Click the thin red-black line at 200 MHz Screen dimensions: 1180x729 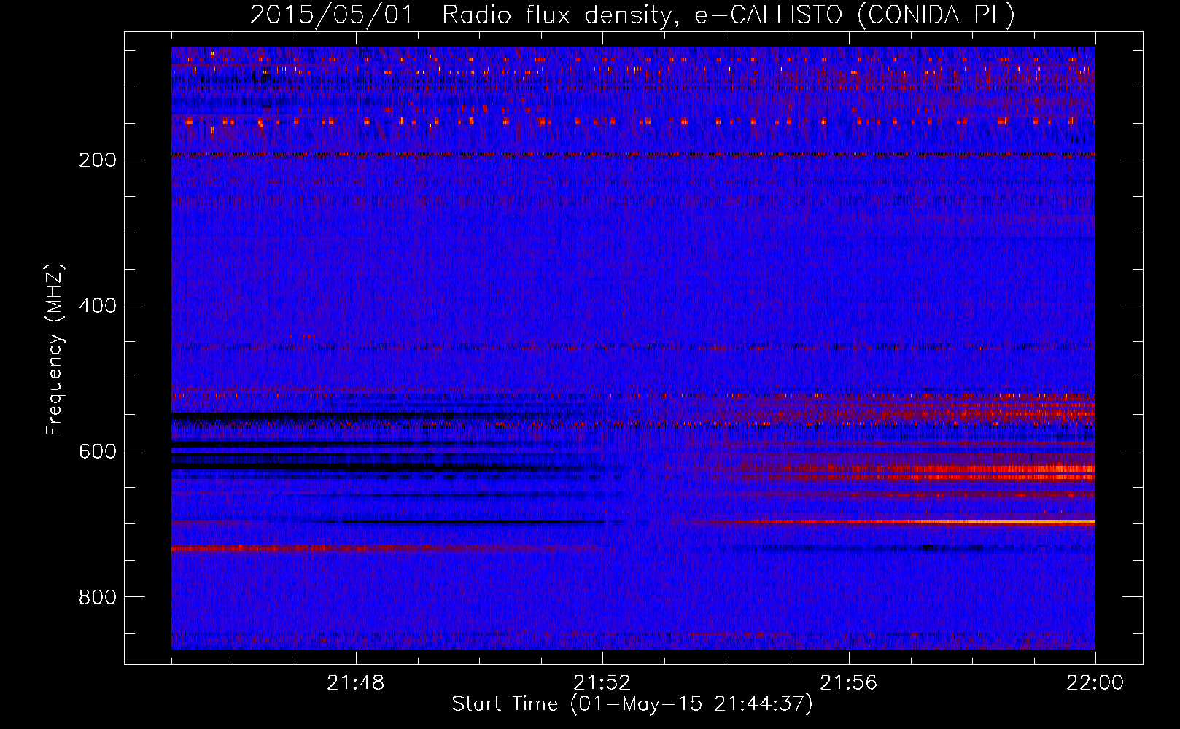tap(633, 155)
